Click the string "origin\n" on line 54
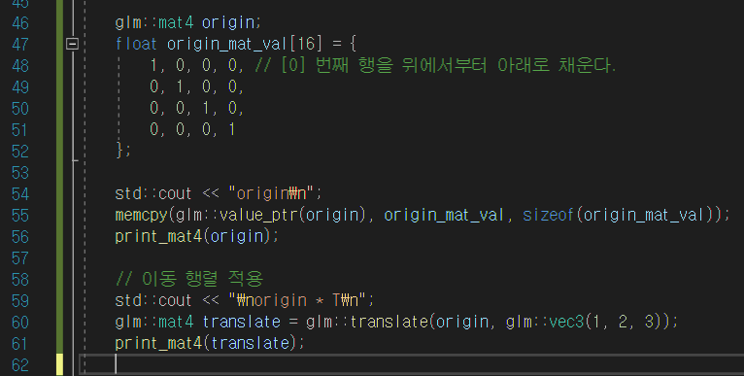 coord(271,193)
